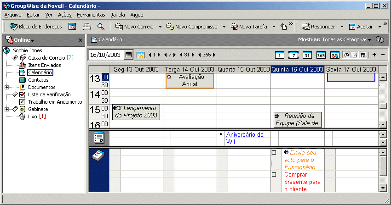The image size is (391, 205).
Task: Expand the Gabinete folder
Action: coord(7,109)
